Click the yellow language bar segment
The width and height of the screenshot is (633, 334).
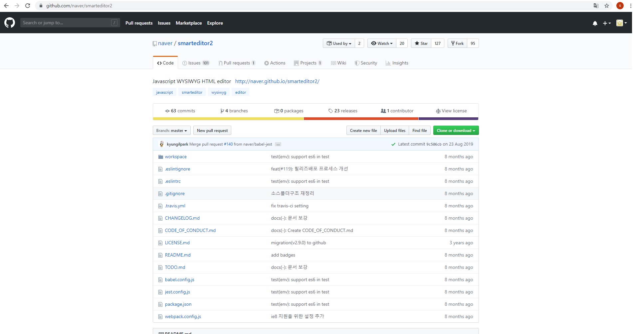[x=228, y=119]
